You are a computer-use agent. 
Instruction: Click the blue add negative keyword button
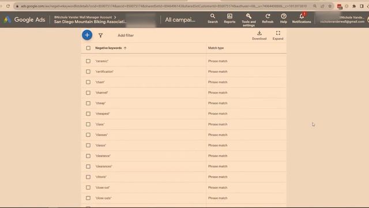87,35
